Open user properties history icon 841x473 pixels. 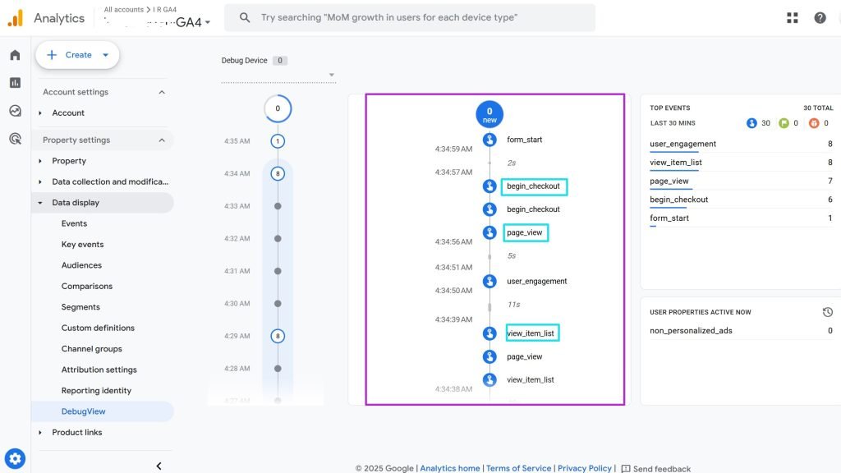point(828,312)
